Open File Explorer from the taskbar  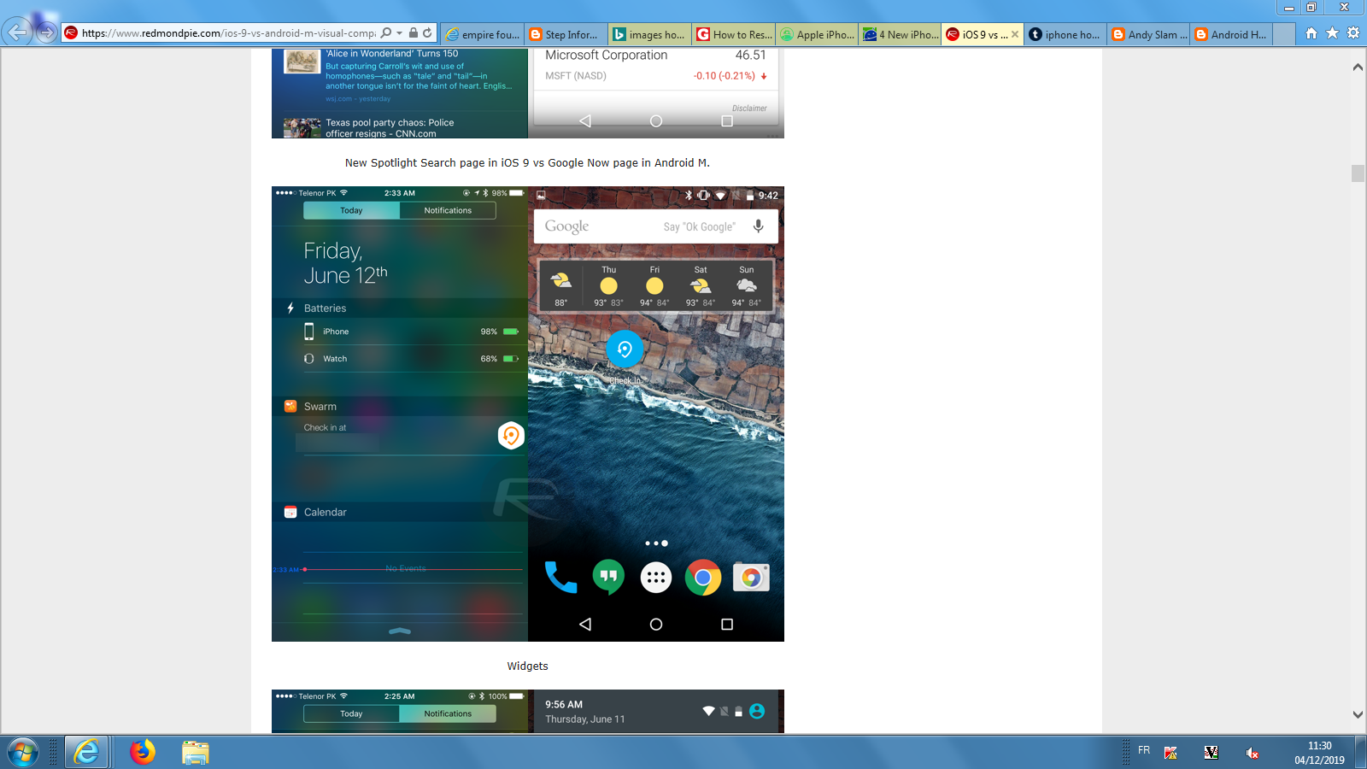pyautogui.click(x=195, y=752)
